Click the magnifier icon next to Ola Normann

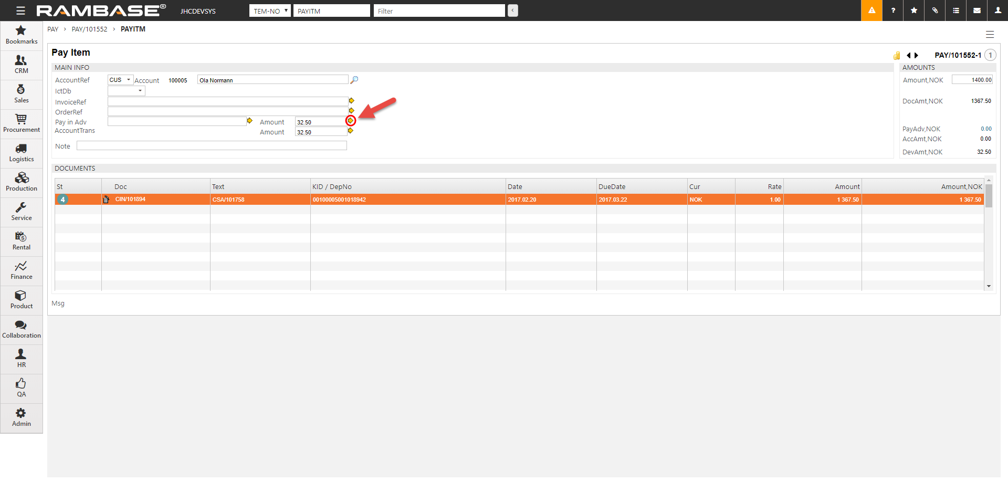click(x=354, y=80)
